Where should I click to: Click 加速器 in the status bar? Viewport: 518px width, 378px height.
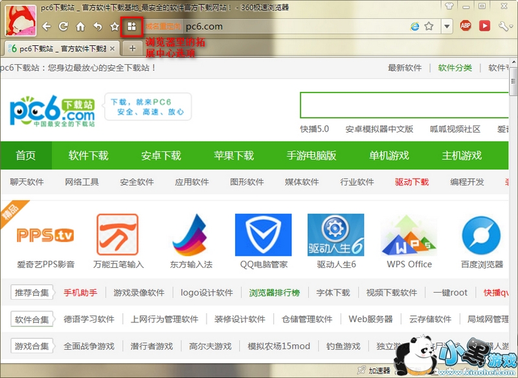click(375, 370)
